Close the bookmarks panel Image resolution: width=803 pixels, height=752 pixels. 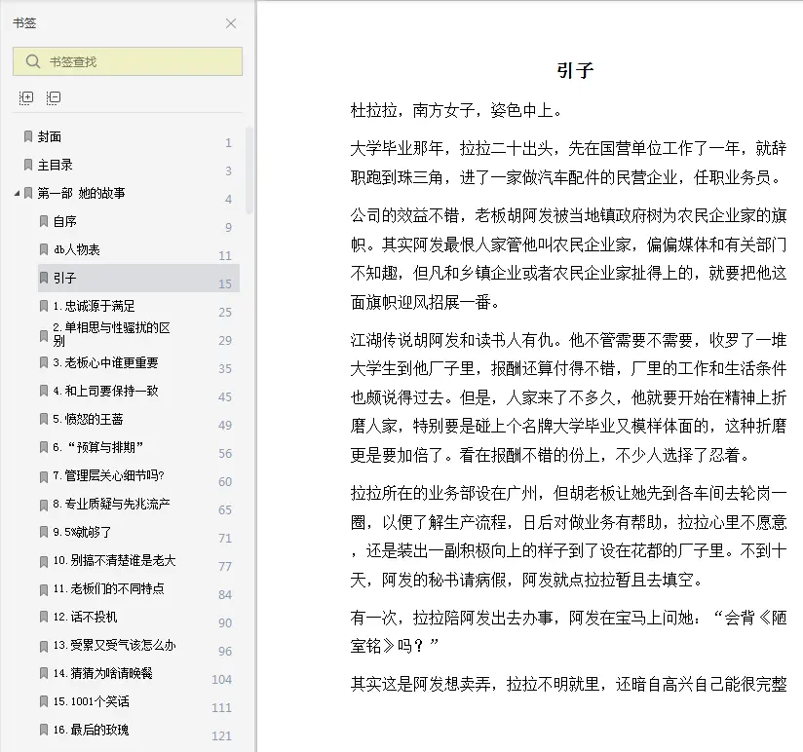click(231, 23)
